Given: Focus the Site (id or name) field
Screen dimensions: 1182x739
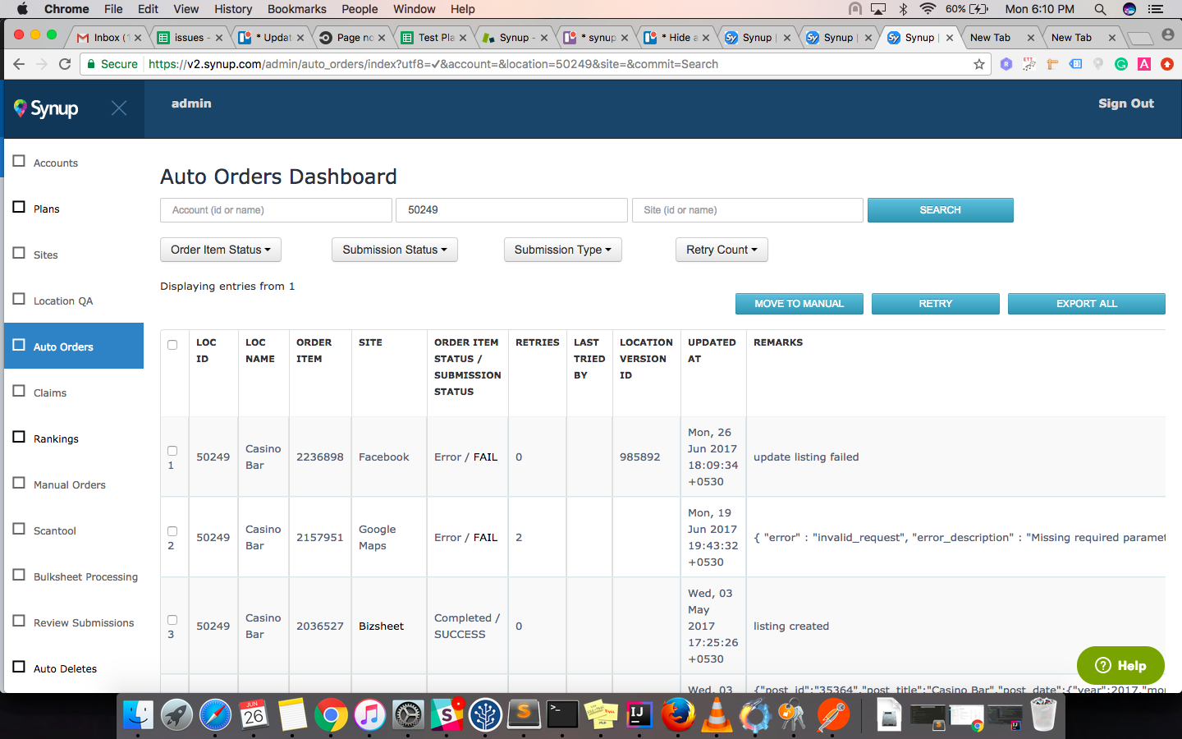Looking at the screenshot, I should click(748, 210).
